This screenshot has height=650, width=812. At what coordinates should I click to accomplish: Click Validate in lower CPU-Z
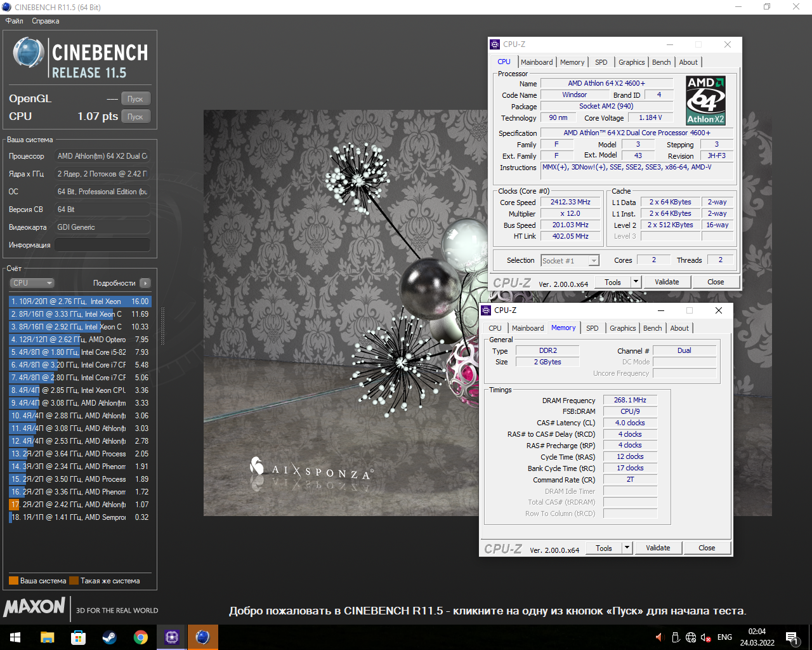point(658,548)
